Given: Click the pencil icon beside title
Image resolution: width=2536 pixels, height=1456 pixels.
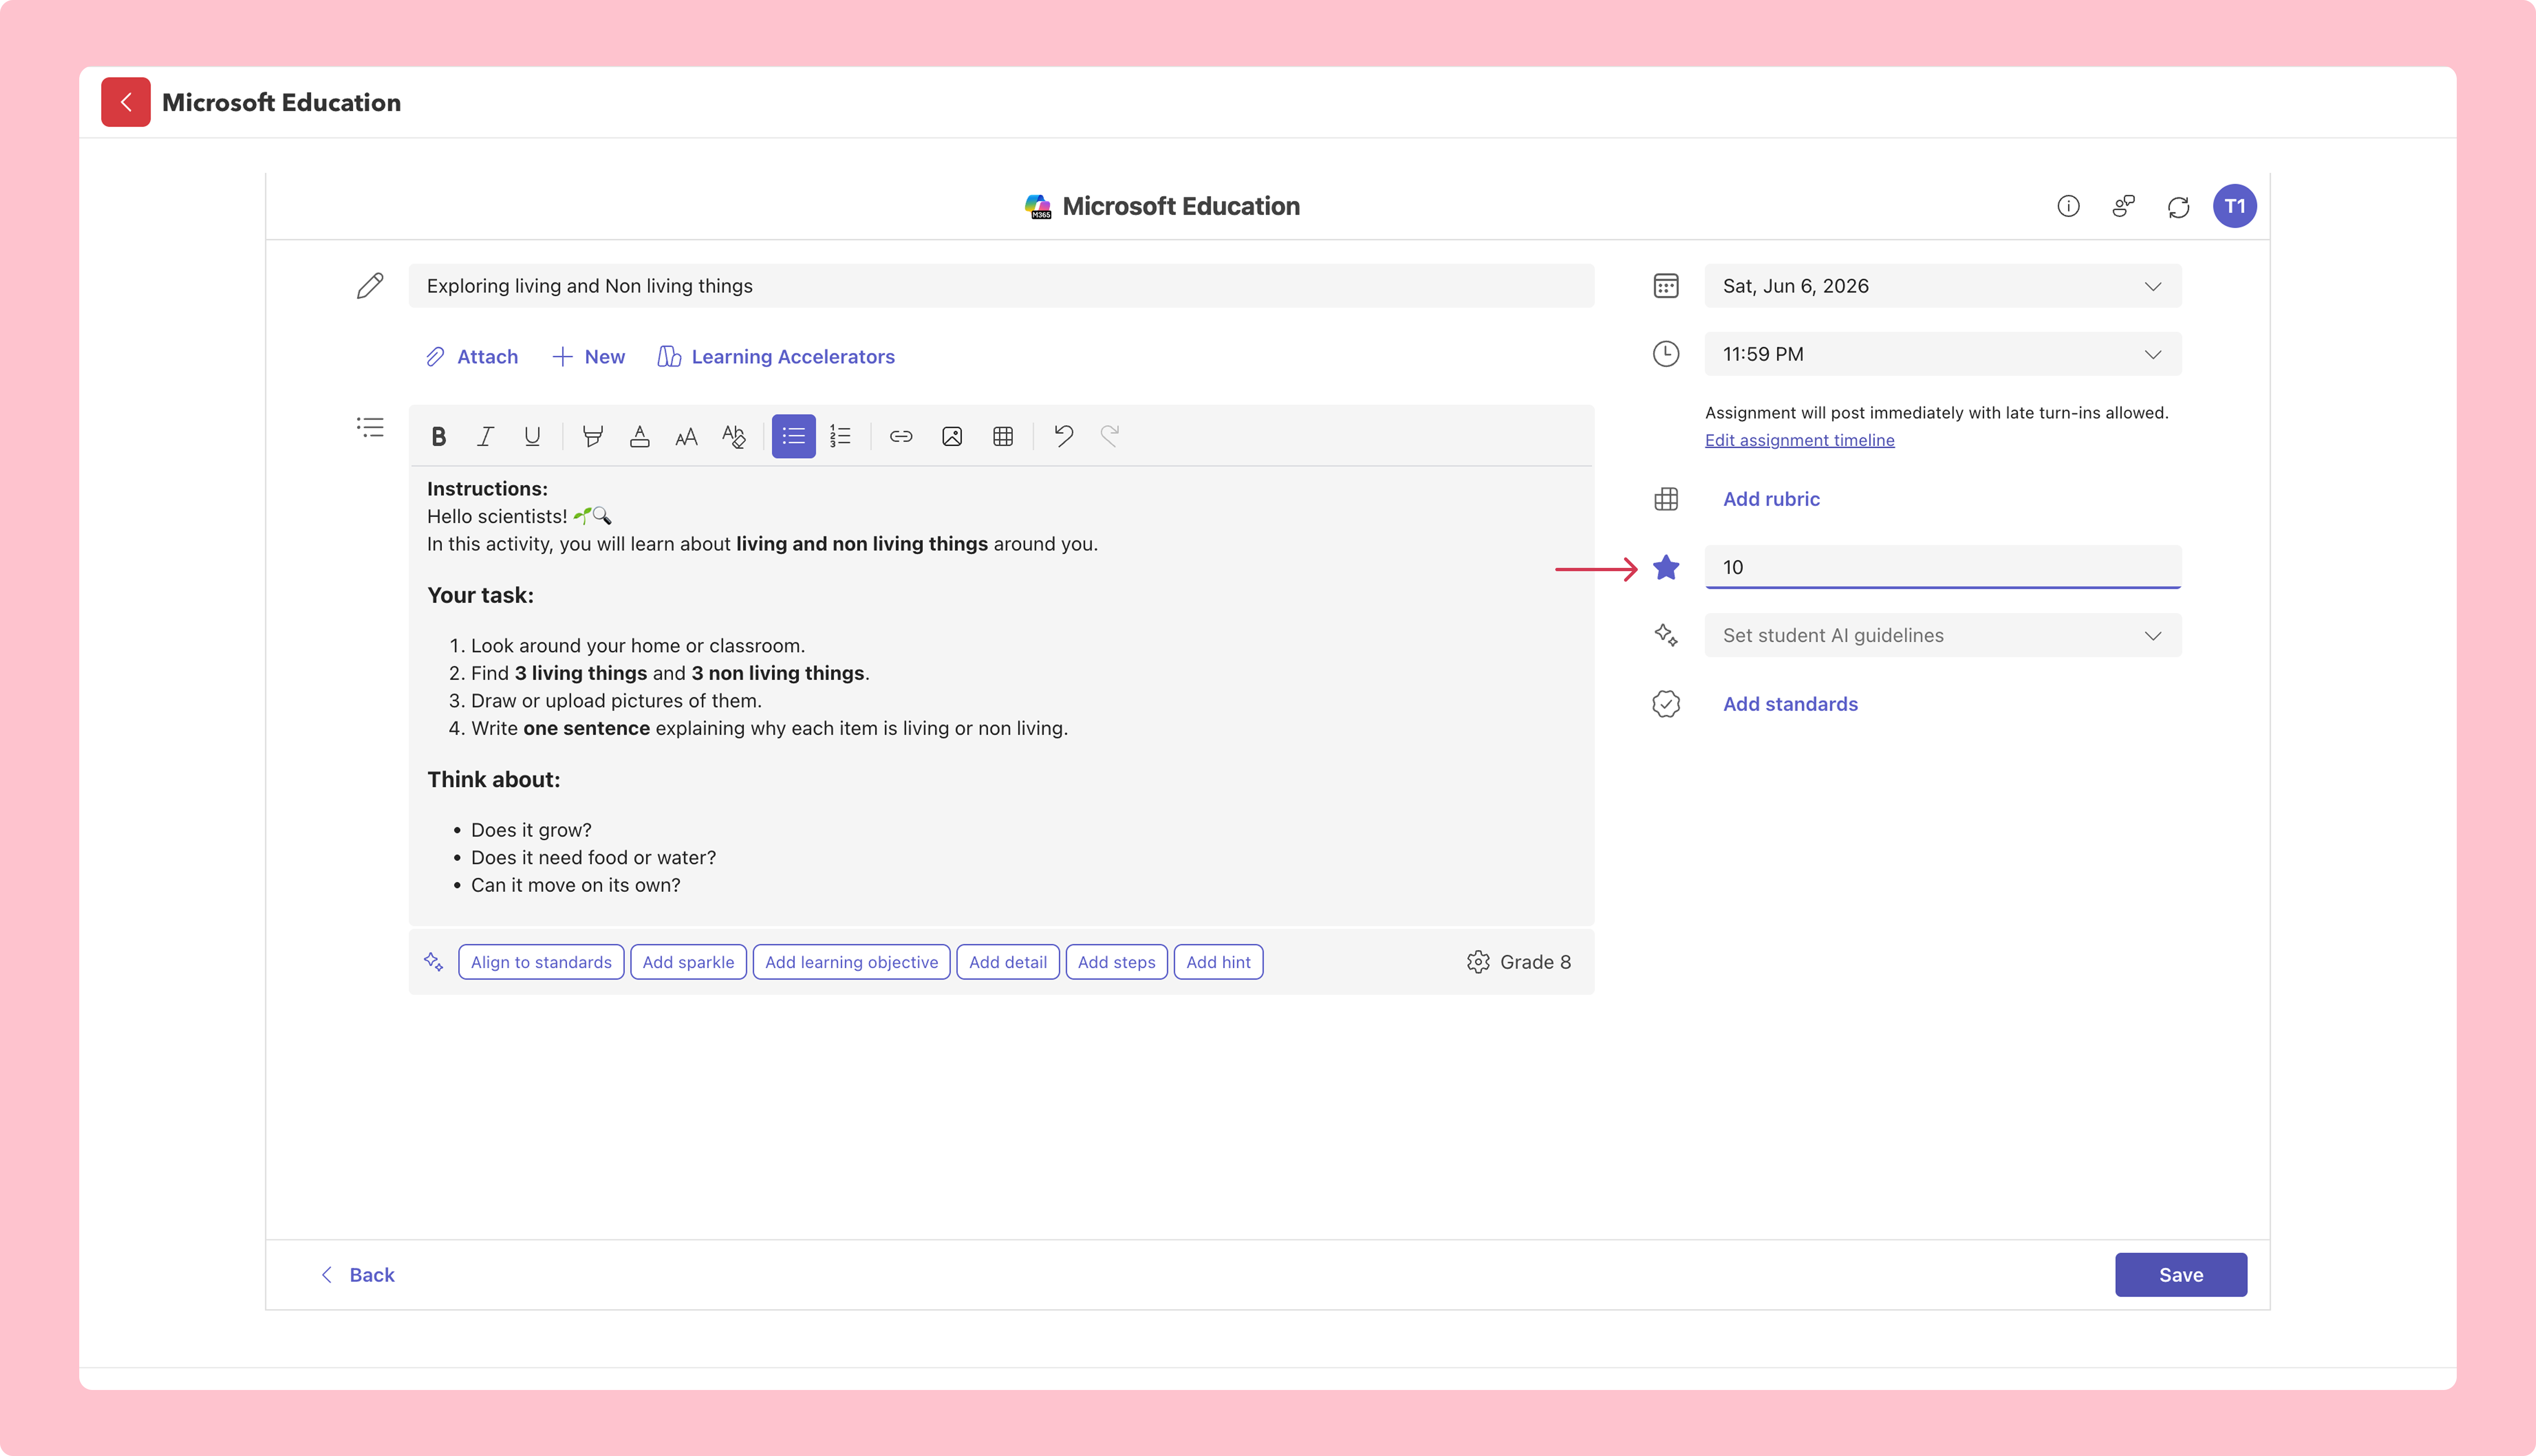Looking at the screenshot, I should [370, 286].
